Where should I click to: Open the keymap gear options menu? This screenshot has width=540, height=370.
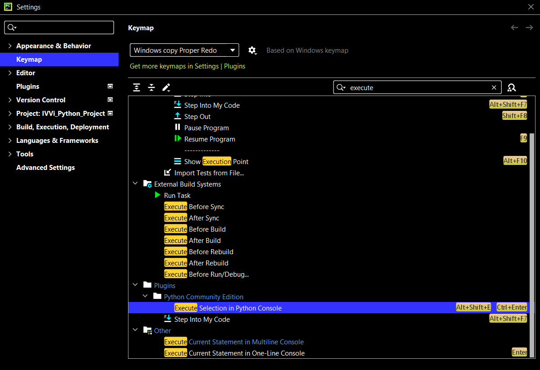252,50
